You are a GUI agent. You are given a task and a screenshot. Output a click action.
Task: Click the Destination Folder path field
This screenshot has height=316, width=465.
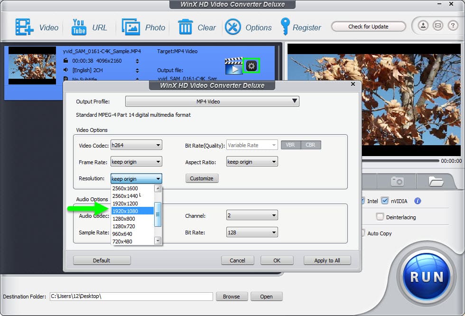(131, 297)
